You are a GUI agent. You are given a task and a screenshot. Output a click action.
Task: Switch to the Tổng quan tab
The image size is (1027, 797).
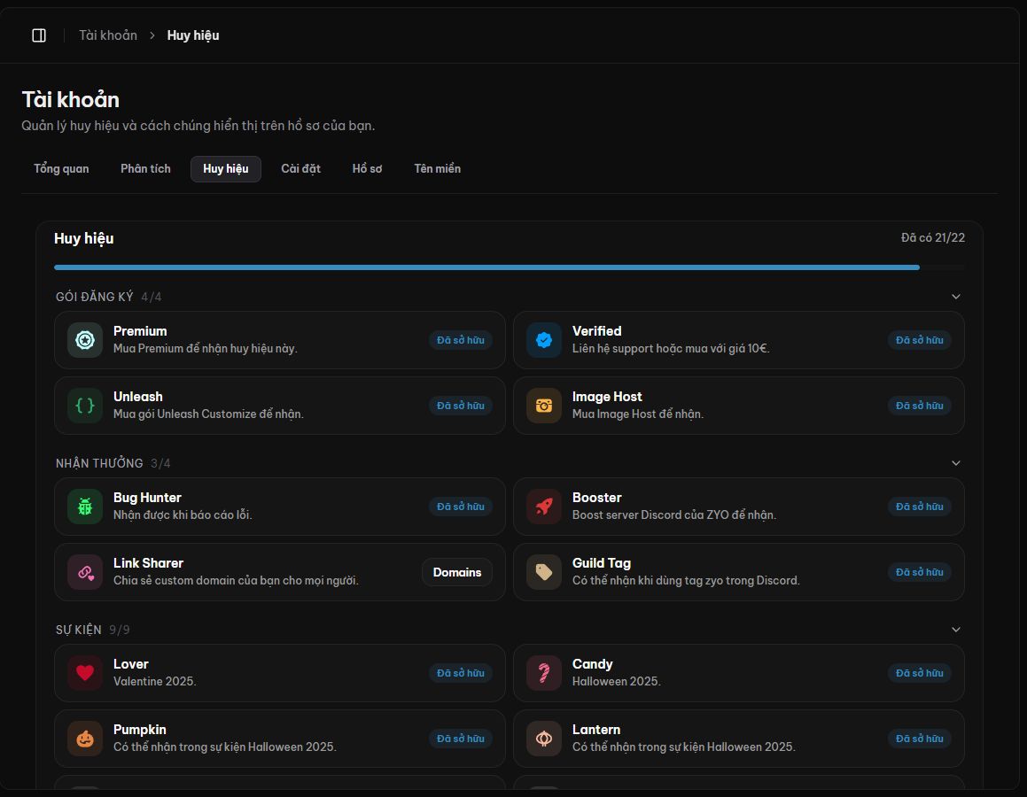61,169
